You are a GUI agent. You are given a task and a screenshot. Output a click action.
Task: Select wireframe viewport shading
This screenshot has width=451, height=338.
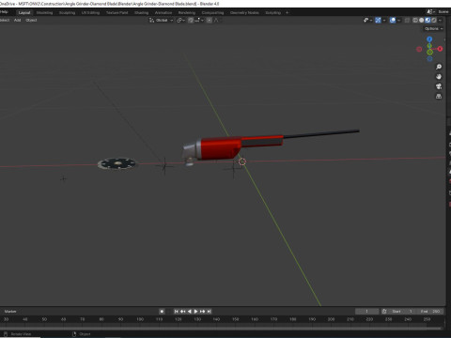click(415, 21)
